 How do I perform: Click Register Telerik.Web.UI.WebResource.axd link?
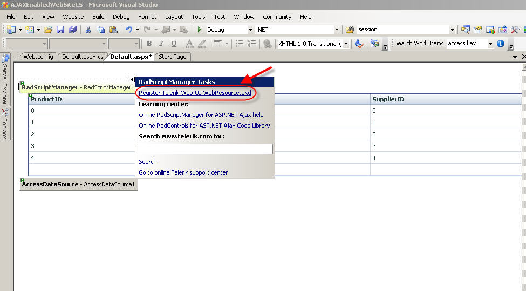(x=195, y=93)
